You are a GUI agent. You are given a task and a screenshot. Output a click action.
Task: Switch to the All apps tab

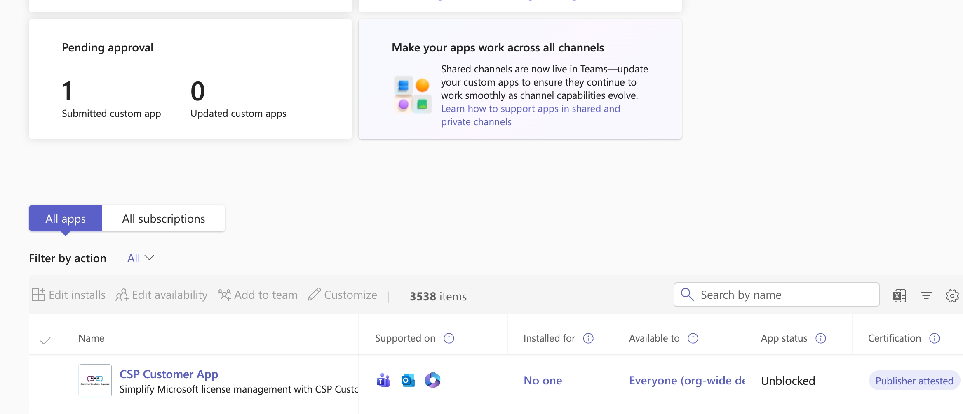(x=66, y=218)
